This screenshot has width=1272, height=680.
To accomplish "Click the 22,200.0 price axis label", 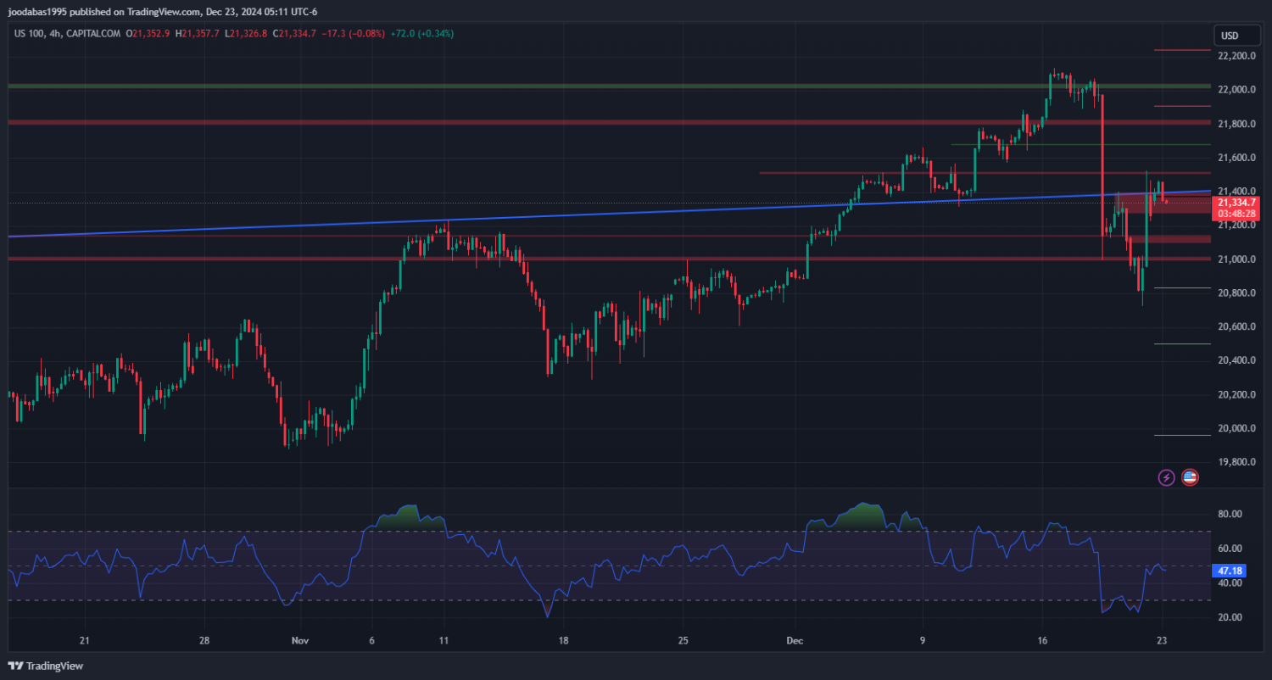I will [x=1236, y=56].
